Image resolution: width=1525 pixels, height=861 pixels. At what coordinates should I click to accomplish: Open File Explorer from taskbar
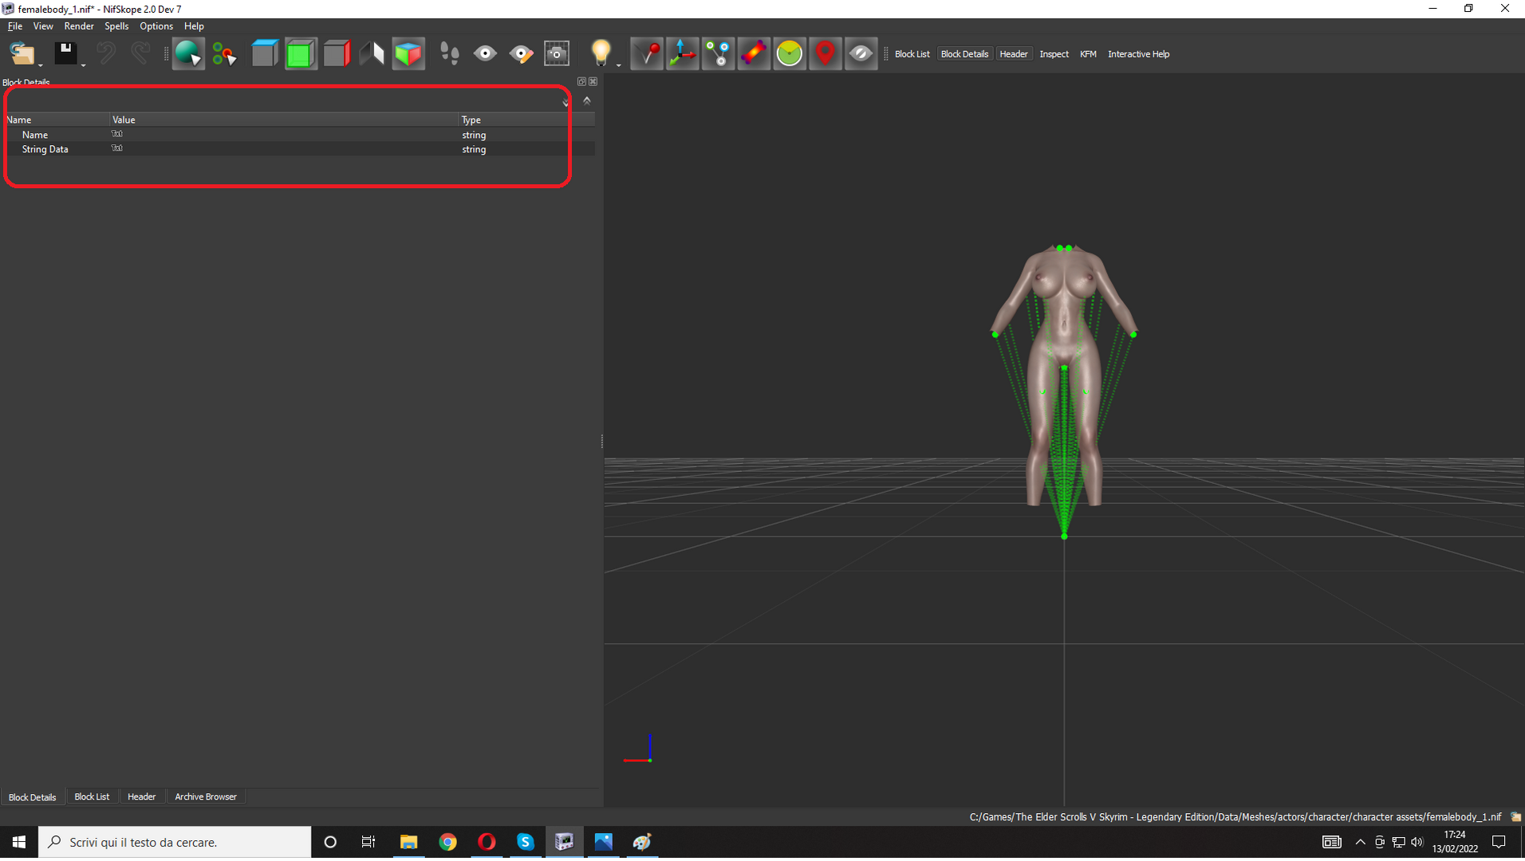408,842
